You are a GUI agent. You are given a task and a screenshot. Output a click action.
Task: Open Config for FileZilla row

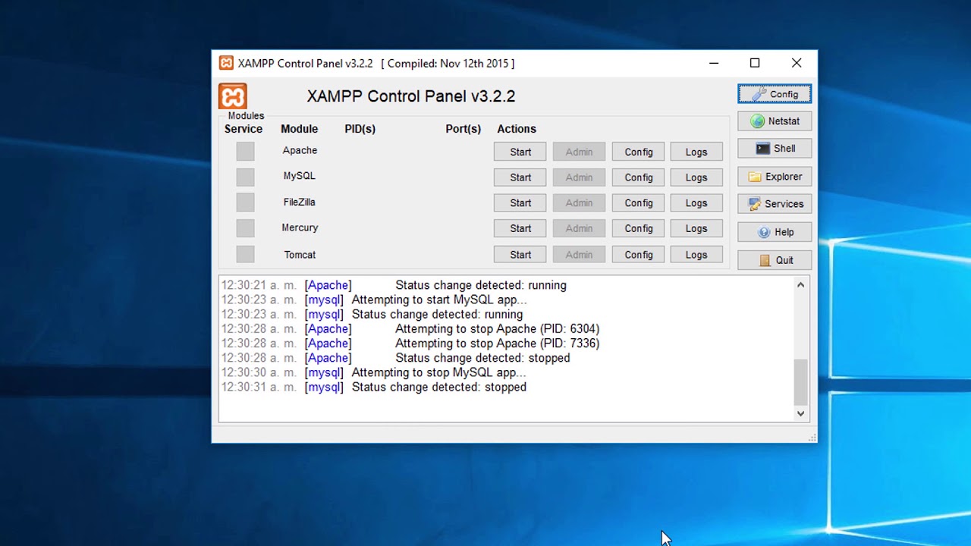638,203
